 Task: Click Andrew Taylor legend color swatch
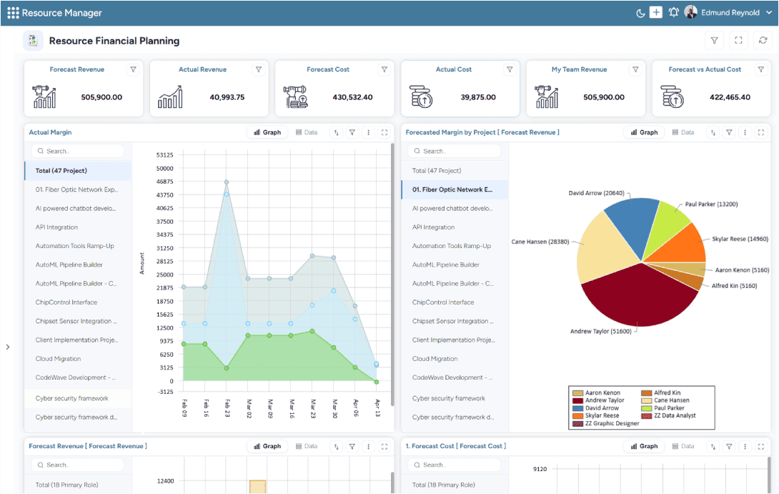(x=577, y=400)
